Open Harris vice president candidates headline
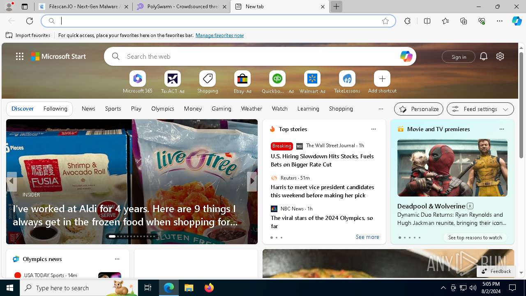 (322, 191)
